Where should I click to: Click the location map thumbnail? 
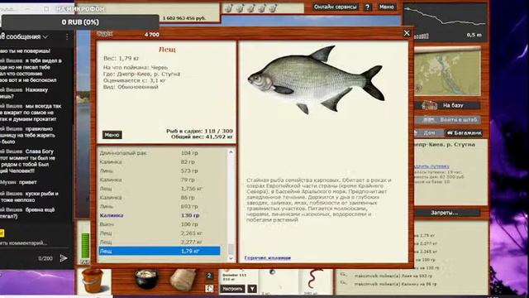[x=448, y=72]
